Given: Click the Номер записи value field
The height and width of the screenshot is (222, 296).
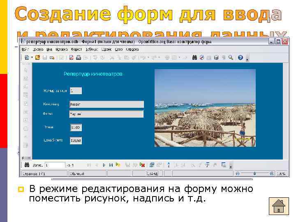Looking at the screenshot, I should [76, 91].
